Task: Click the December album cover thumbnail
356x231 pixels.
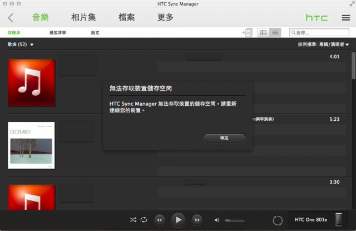Action: (31, 145)
